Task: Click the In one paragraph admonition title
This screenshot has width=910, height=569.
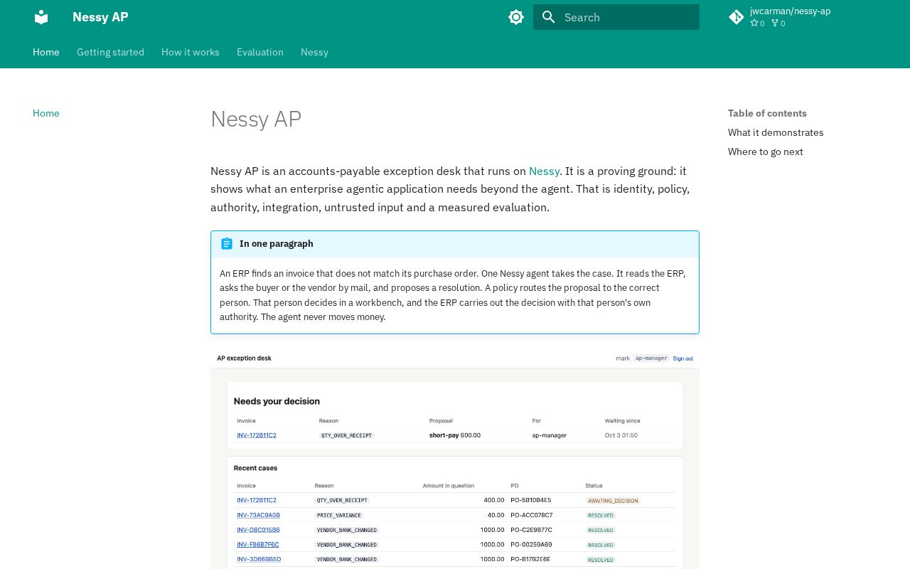Action: click(277, 243)
